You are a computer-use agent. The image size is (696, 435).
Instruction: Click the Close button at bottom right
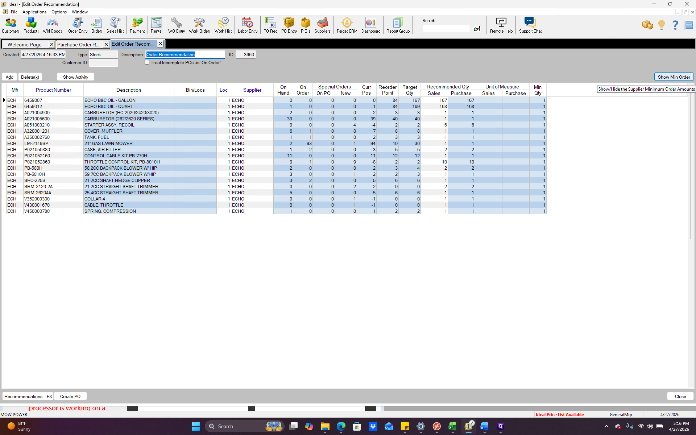click(680, 396)
